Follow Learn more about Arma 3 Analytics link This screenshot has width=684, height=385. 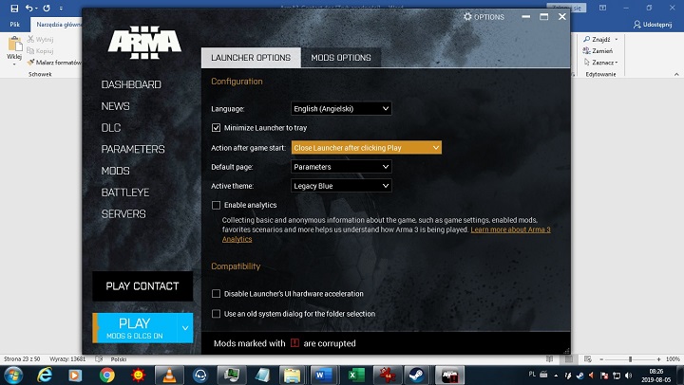point(510,229)
